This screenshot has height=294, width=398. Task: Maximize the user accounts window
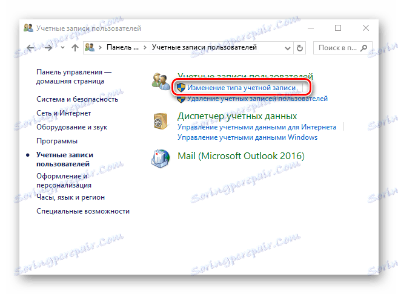(x=338, y=28)
